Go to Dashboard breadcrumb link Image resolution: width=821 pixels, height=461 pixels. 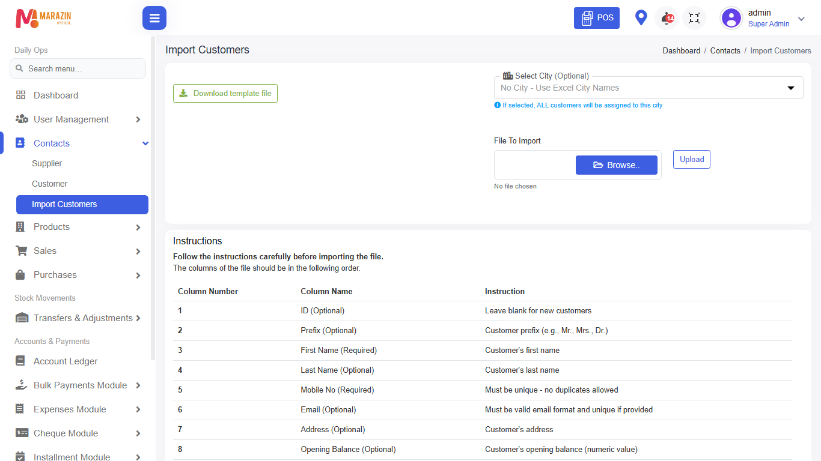pyautogui.click(x=682, y=50)
